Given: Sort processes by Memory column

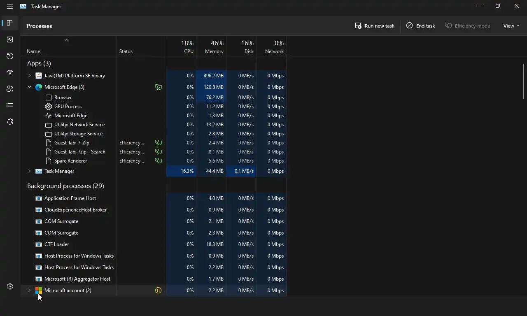Looking at the screenshot, I should coord(211,46).
